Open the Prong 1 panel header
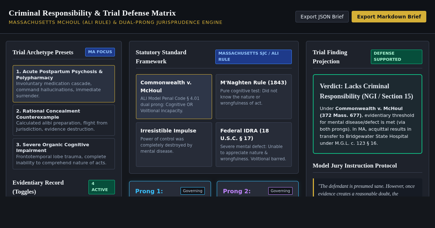Viewport: 435px width, 228px height. [x=149, y=191]
